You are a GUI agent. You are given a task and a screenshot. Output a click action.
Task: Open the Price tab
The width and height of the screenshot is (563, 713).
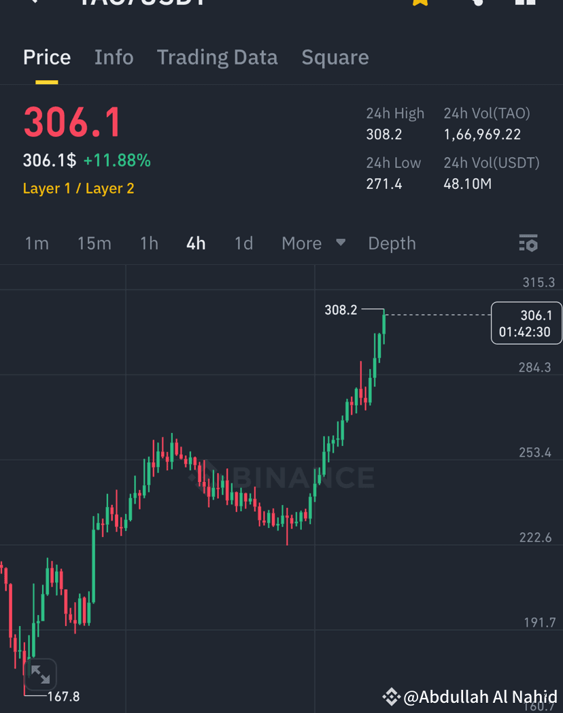pos(47,57)
